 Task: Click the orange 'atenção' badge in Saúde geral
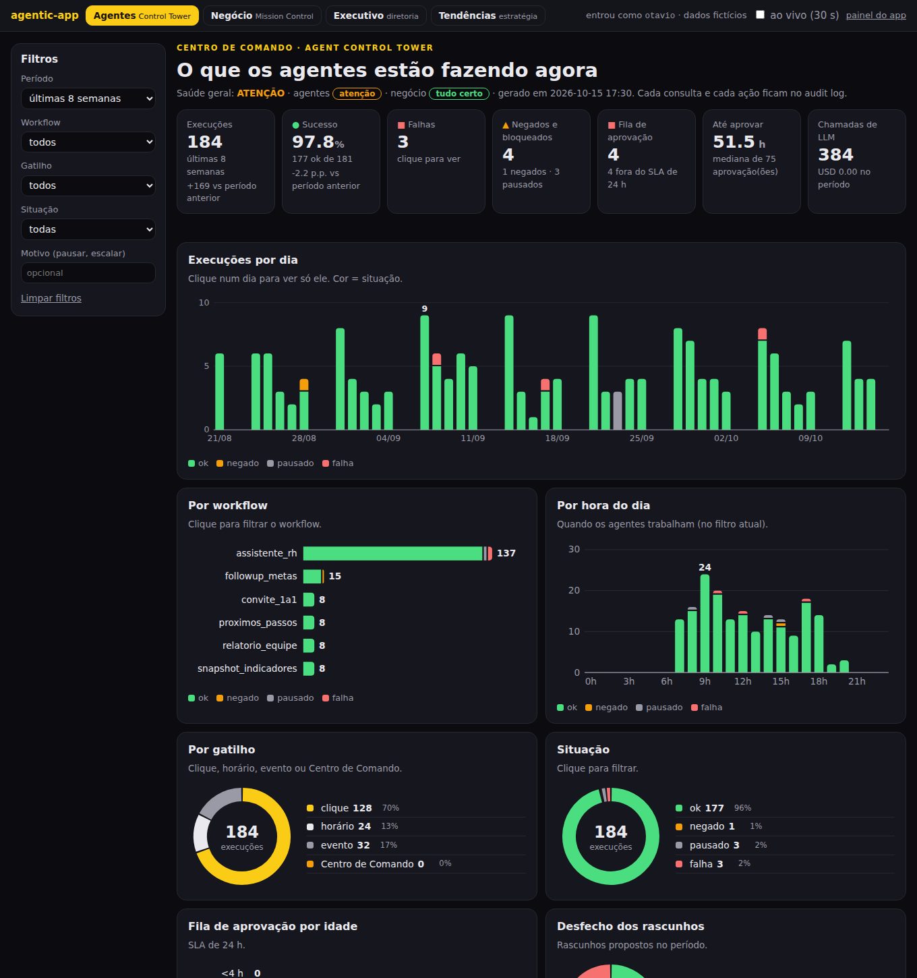pyautogui.click(x=357, y=94)
